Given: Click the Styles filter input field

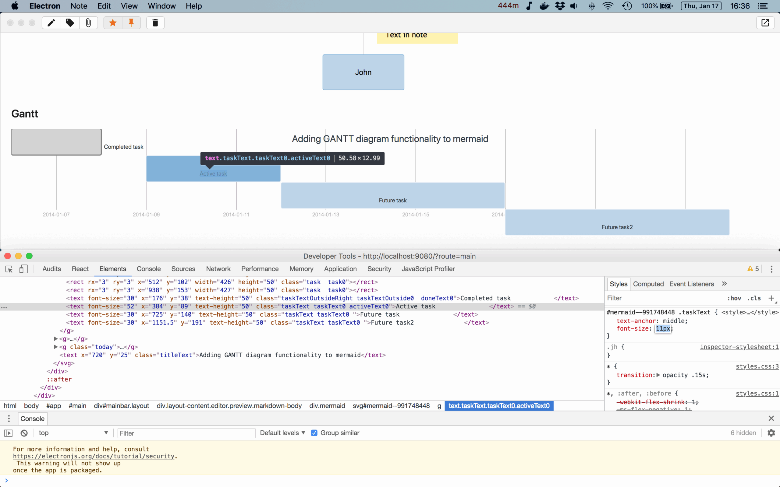Looking at the screenshot, I should (661, 298).
